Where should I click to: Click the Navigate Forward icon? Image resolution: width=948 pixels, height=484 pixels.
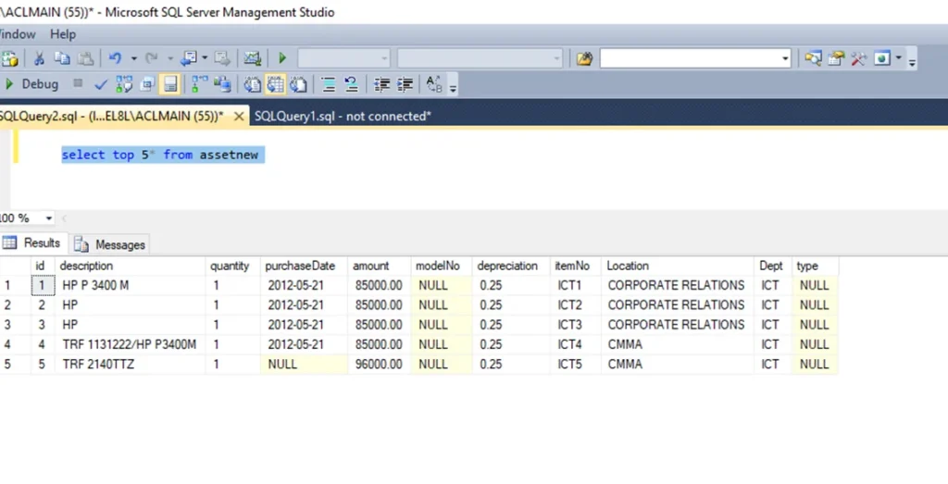click(222, 58)
